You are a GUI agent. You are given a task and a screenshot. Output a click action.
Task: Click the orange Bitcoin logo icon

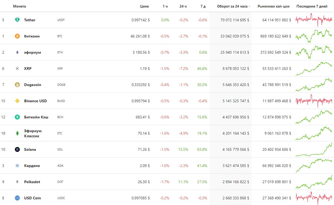17,36
